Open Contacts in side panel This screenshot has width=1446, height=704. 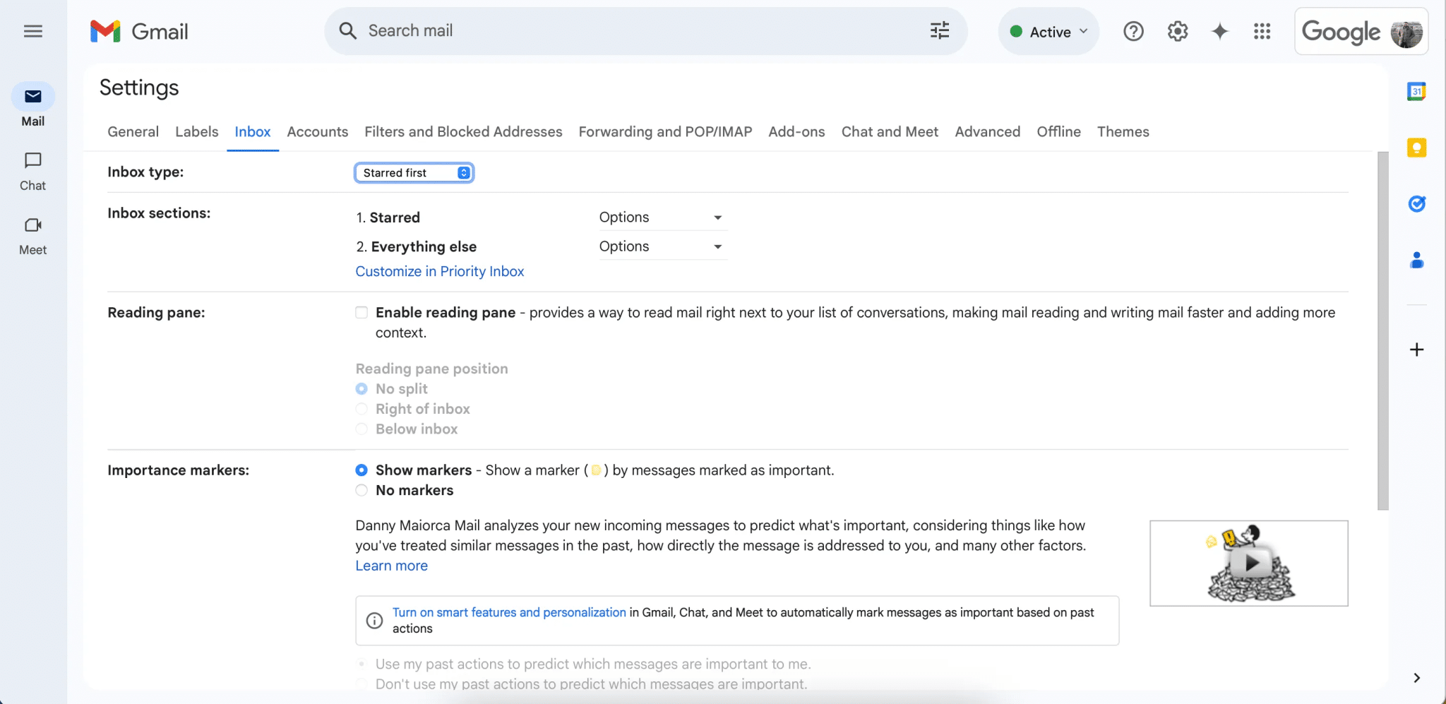point(1417,261)
